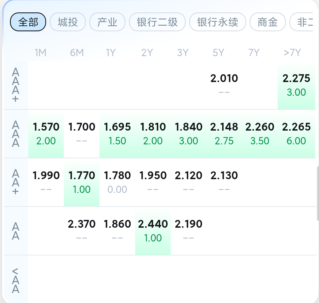The image size is (319, 303).
Task: Click the AAA+ 5Y cell showing 2.010
Action: pyautogui.click(x=224, y=85)
